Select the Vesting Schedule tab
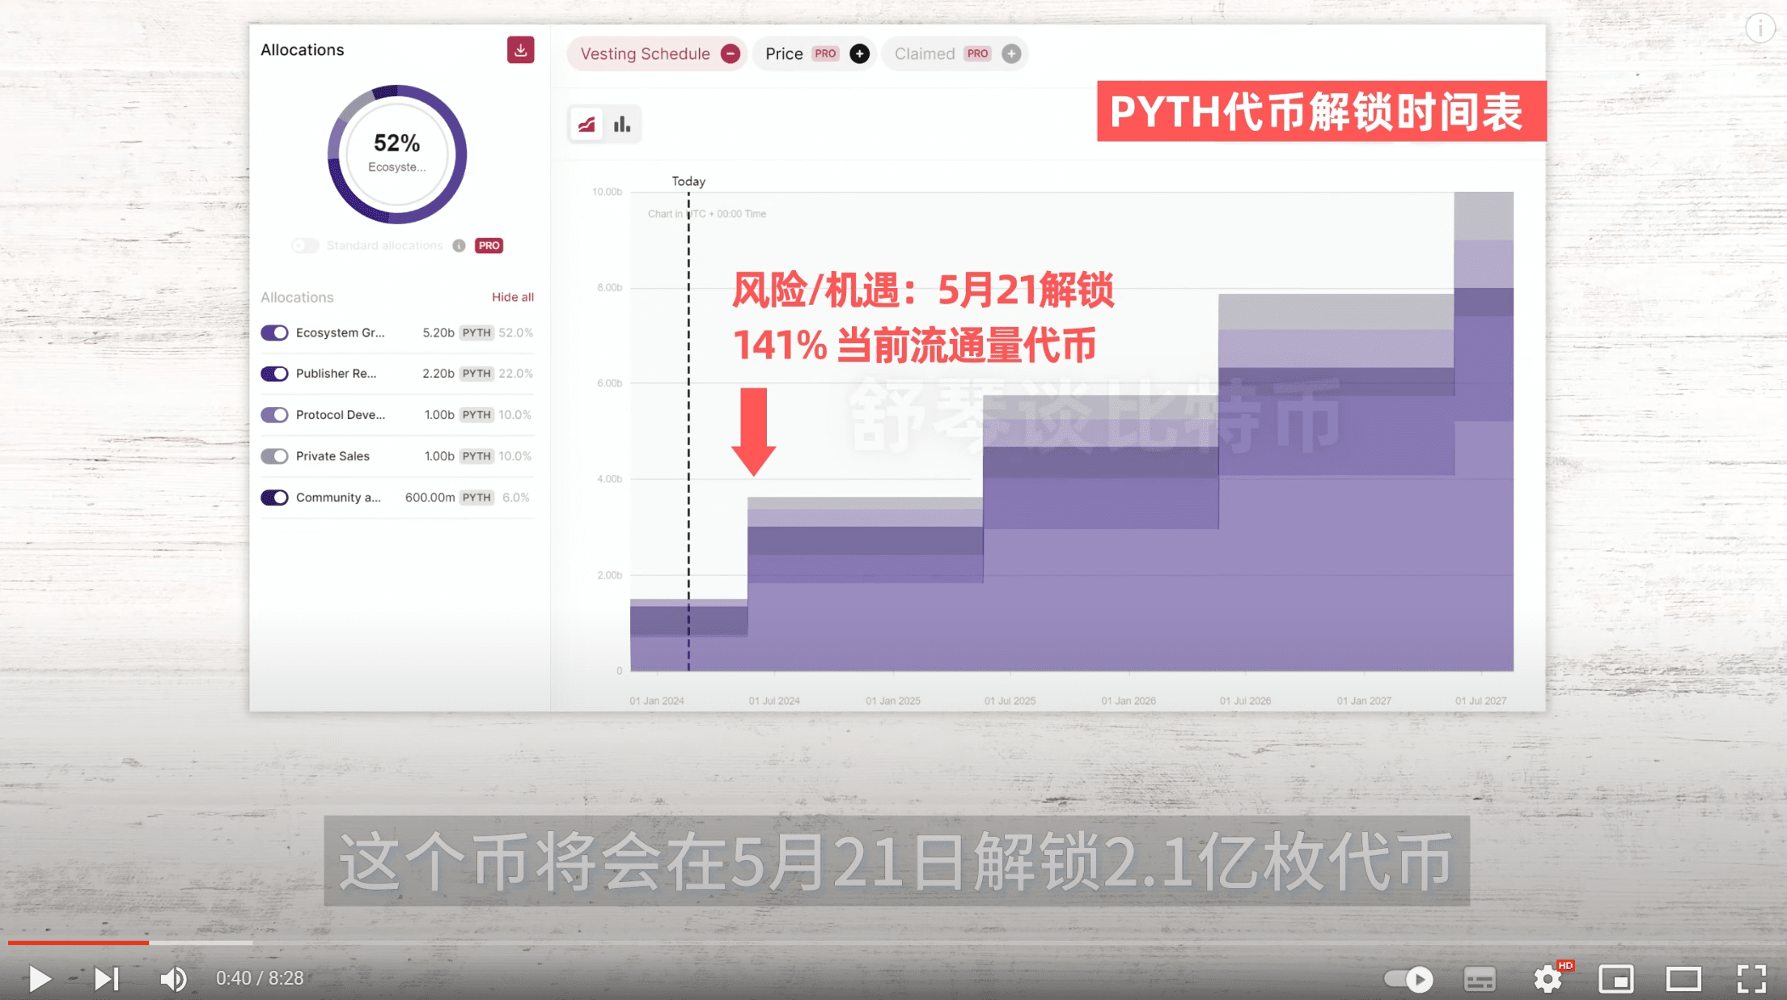 (644, 53)
